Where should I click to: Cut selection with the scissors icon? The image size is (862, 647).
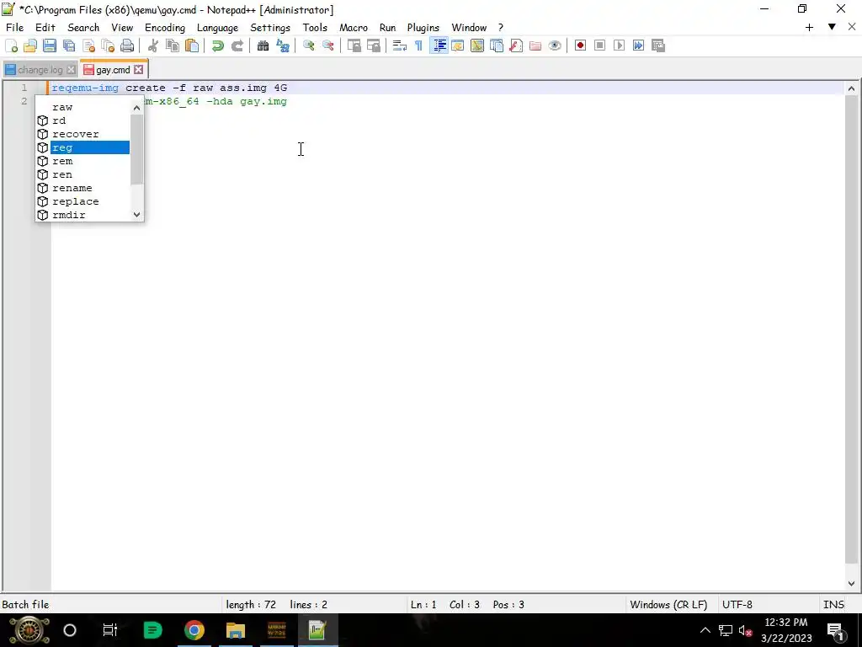pos(153,45)
